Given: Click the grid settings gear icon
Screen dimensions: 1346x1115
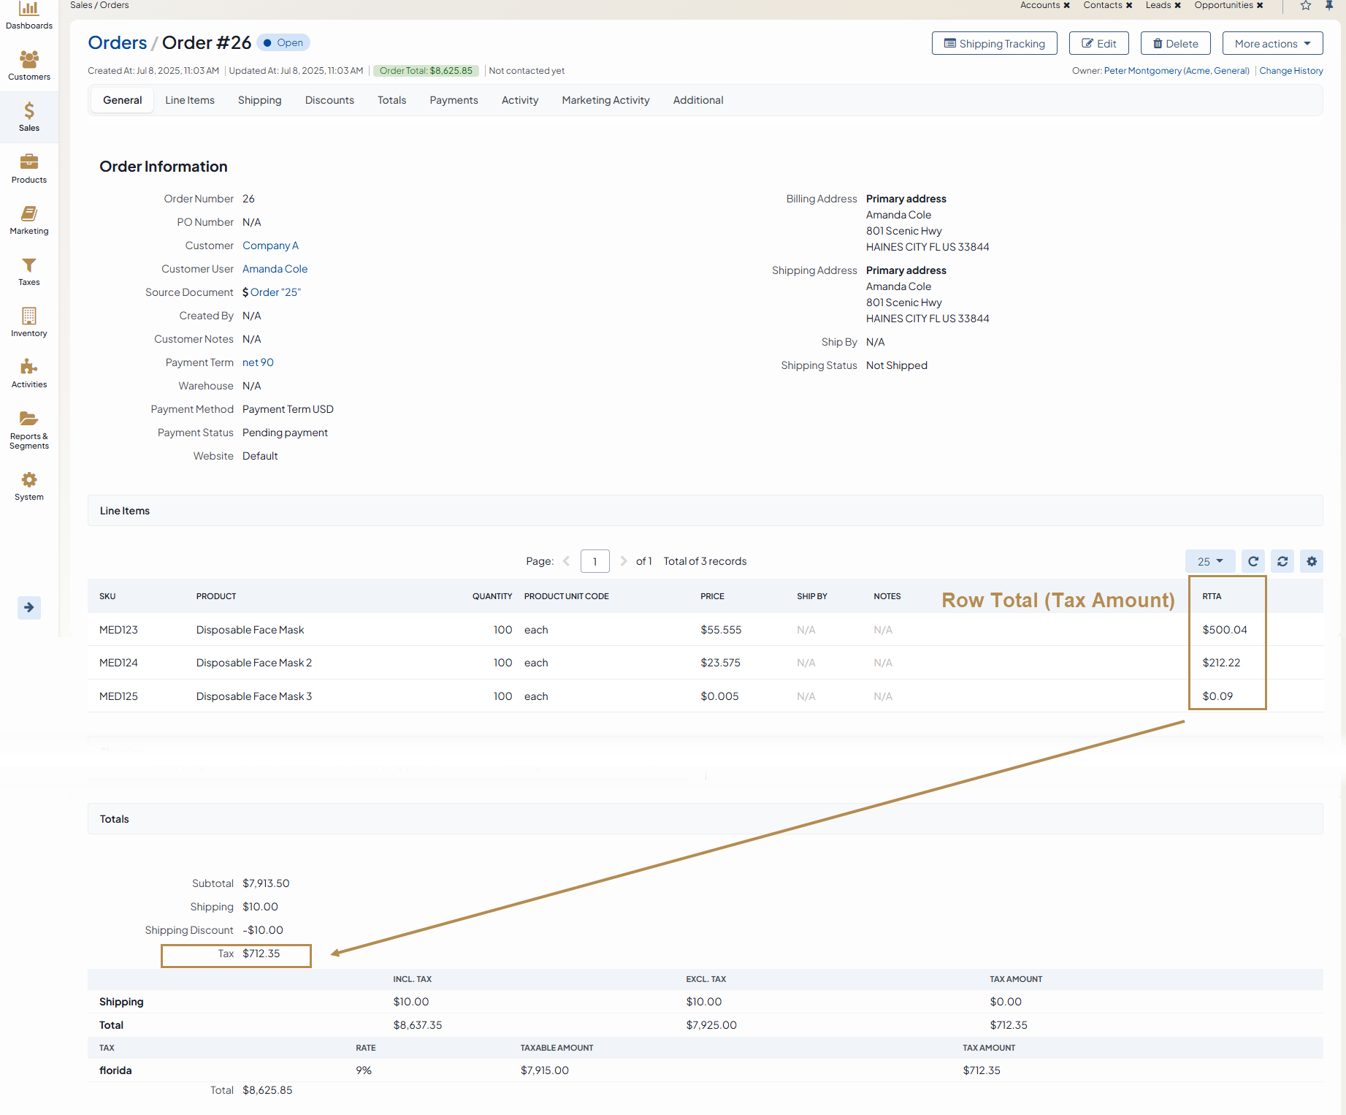Looking at the screenshot, I should (x=1312, y=561).
